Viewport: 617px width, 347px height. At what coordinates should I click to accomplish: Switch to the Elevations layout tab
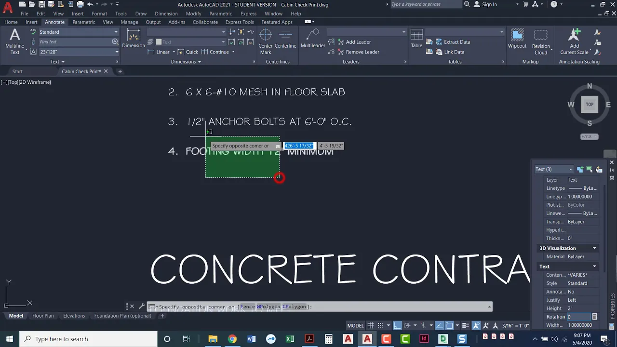coord(74,316)
